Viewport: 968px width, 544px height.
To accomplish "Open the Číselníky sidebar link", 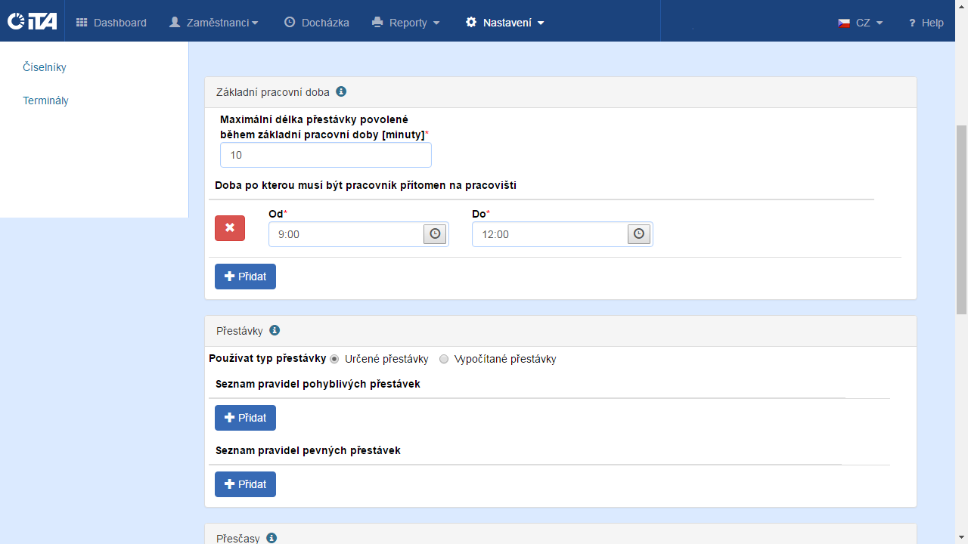I will click(45, 67).
